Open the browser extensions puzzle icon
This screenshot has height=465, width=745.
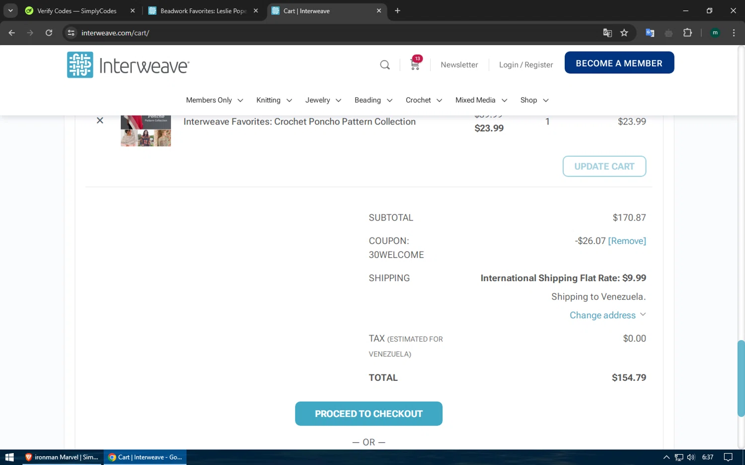687,33
